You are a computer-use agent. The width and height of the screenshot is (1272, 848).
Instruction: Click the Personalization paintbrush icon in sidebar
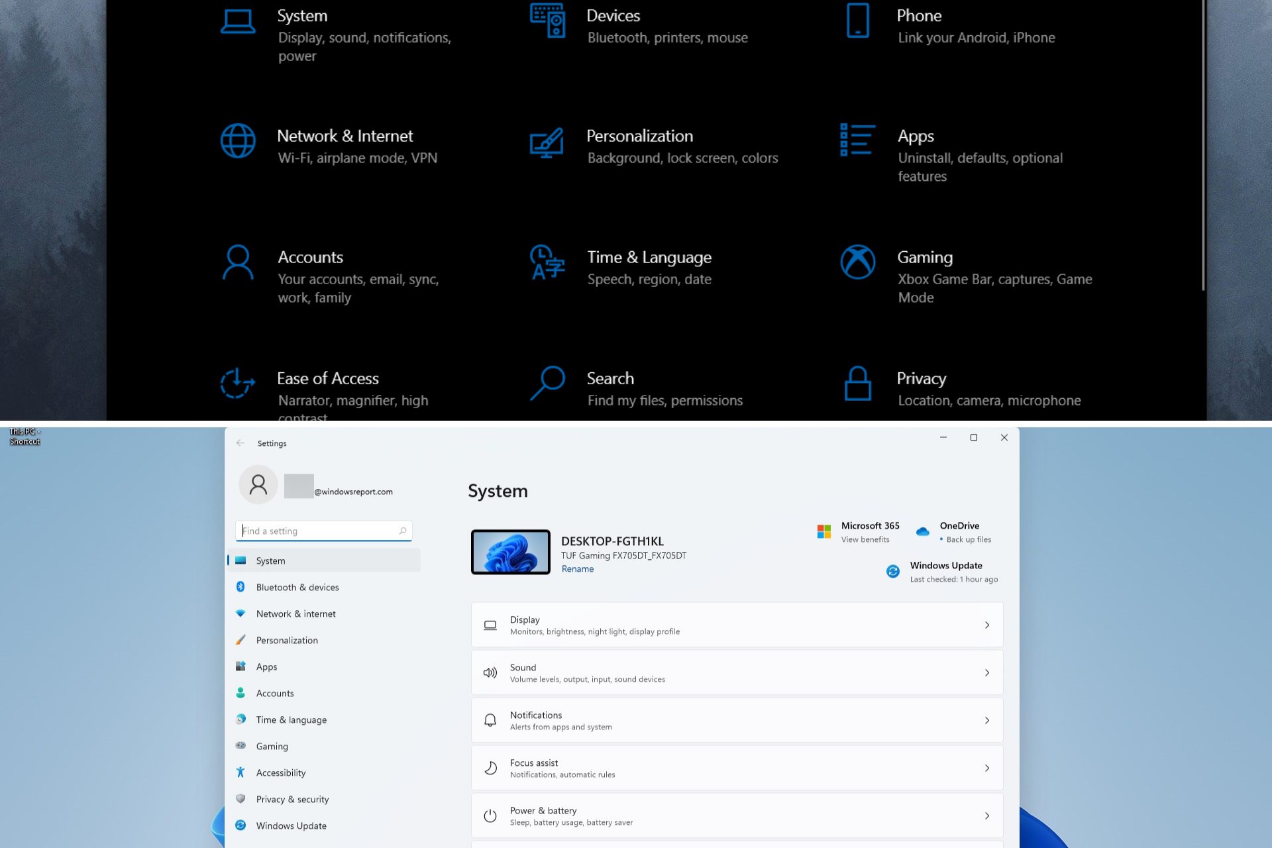pyautogui.click(x=240, y=640)
